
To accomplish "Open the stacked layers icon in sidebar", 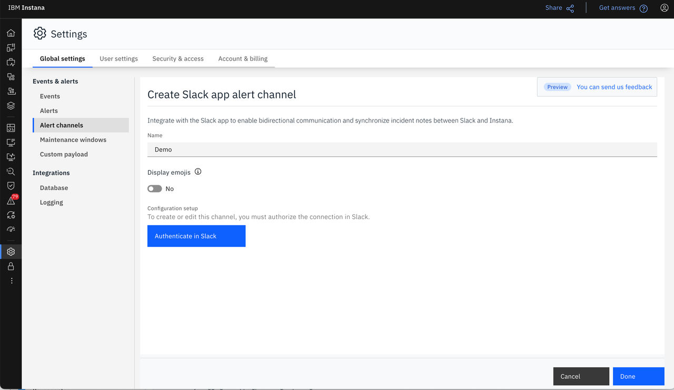I will click(11, 106).
